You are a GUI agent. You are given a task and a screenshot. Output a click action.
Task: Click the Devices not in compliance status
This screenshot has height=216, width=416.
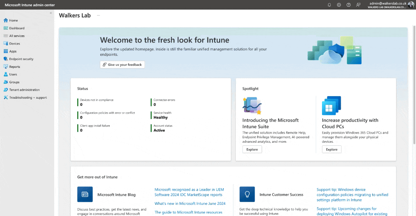97,100
